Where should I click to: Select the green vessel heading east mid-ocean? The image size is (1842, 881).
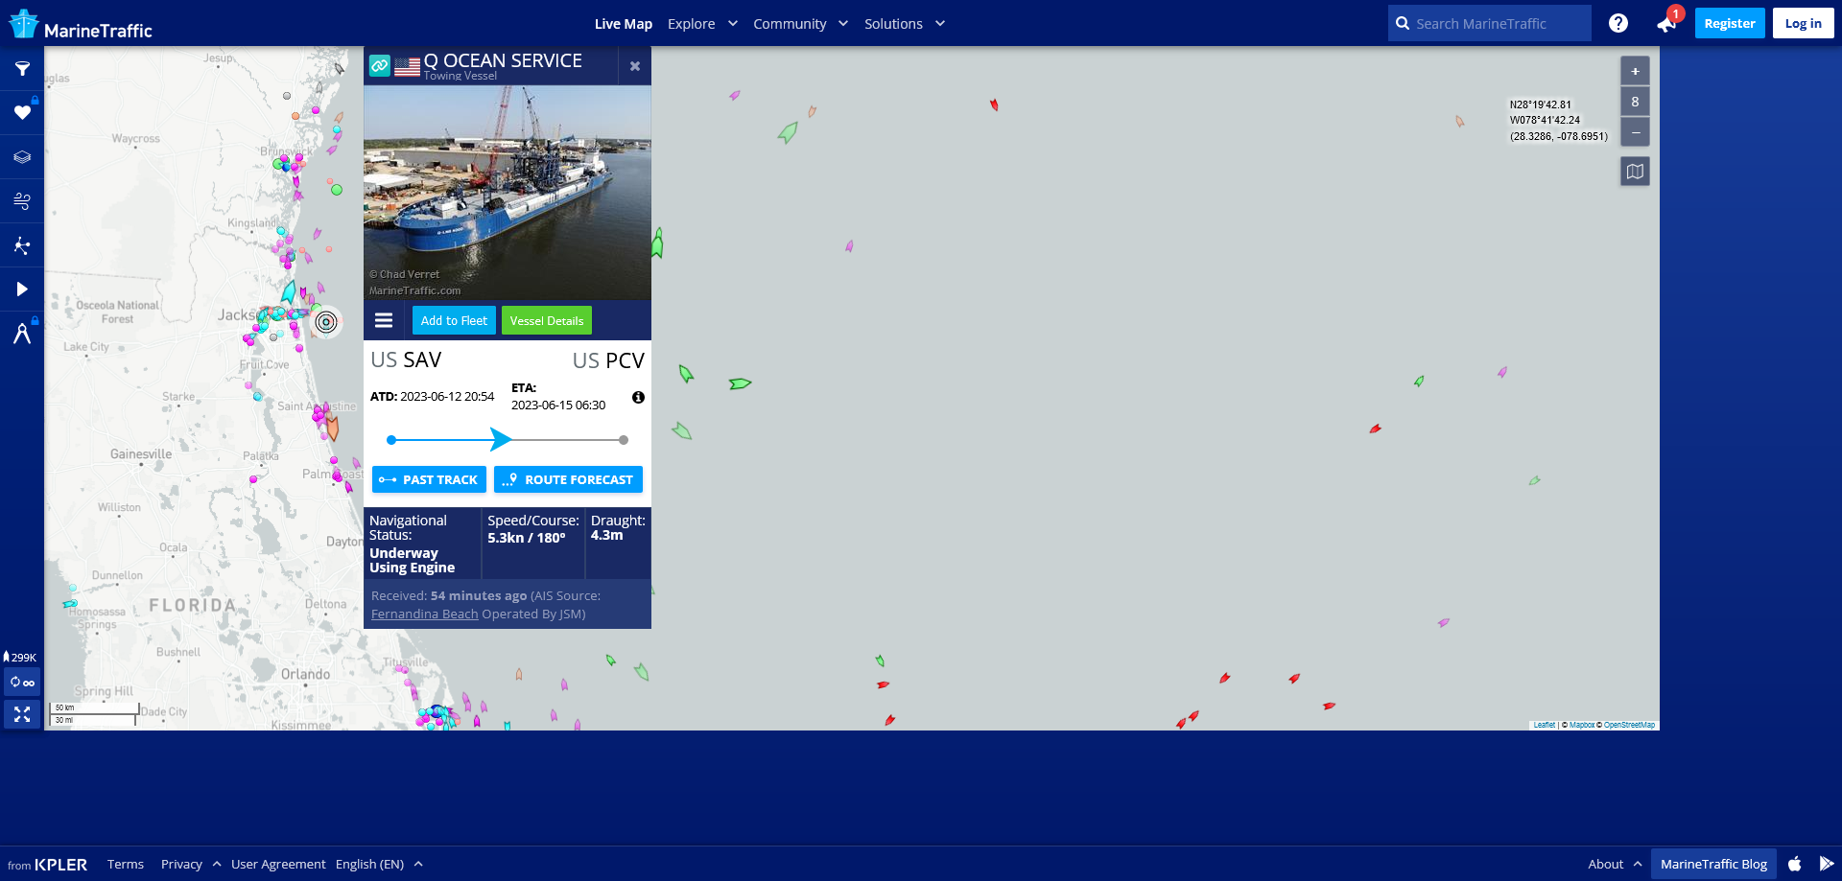tap(740, 383)
